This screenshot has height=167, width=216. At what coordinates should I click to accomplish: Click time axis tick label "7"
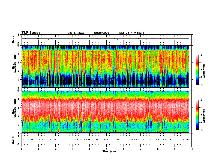pyautogui.click(x=141, y=149)
